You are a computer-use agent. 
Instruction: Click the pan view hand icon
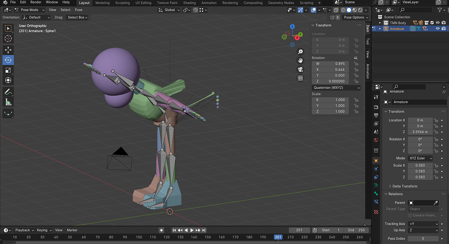click(x=300, y=60)
